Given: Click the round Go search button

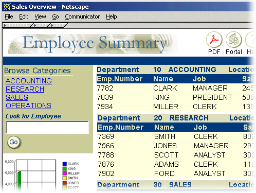Looking at the screenshot, I should [x=13, y=142].
